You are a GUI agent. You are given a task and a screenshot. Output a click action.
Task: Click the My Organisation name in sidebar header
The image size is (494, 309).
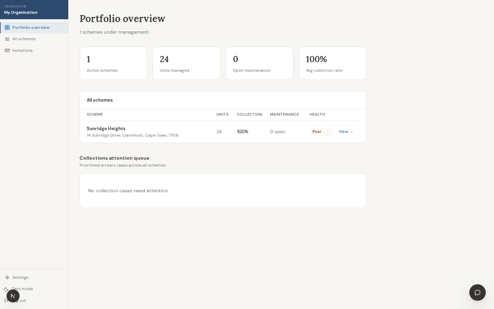tap(21, 12)
